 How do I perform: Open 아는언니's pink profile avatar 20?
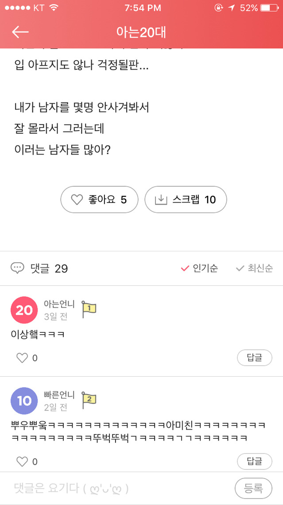pos(24,310)
